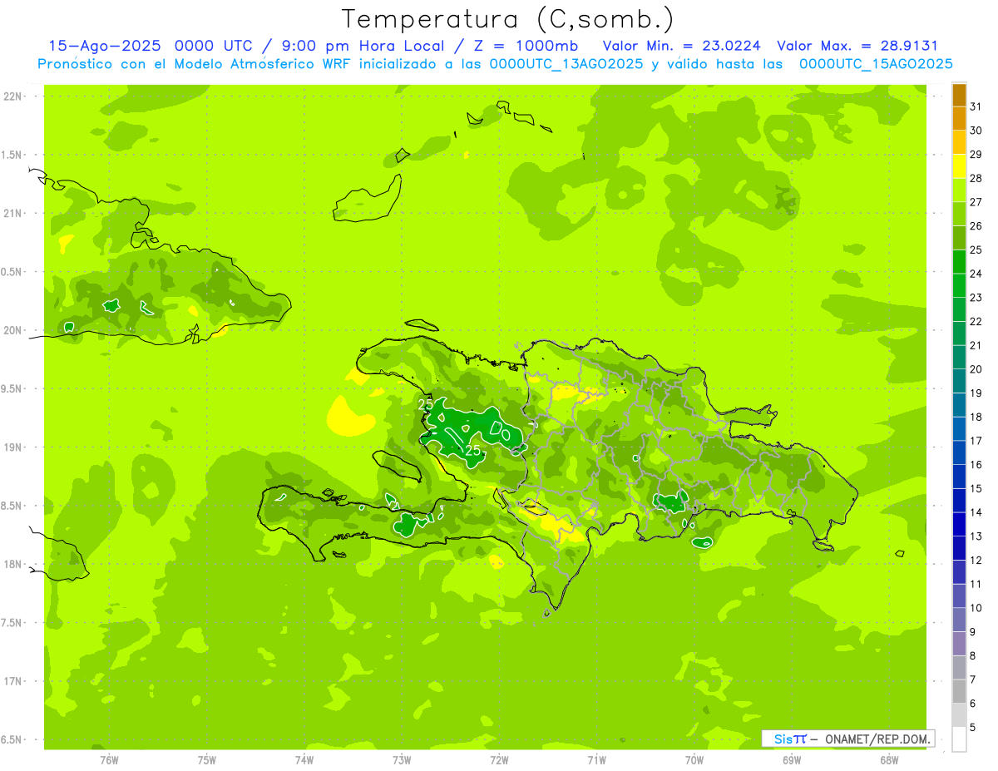The height and width of the screenshot is (771, 998).
Task: Click the '71W' longitude label
Action: pos(596,759)
